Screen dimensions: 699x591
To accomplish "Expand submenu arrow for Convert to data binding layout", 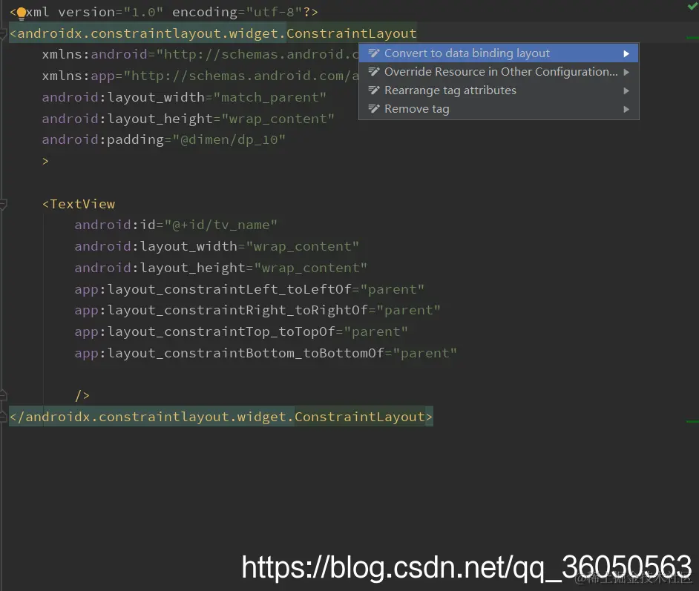I will 626,53.
